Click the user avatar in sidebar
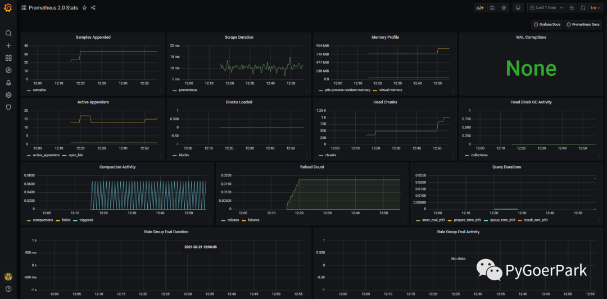 [8, 277]
